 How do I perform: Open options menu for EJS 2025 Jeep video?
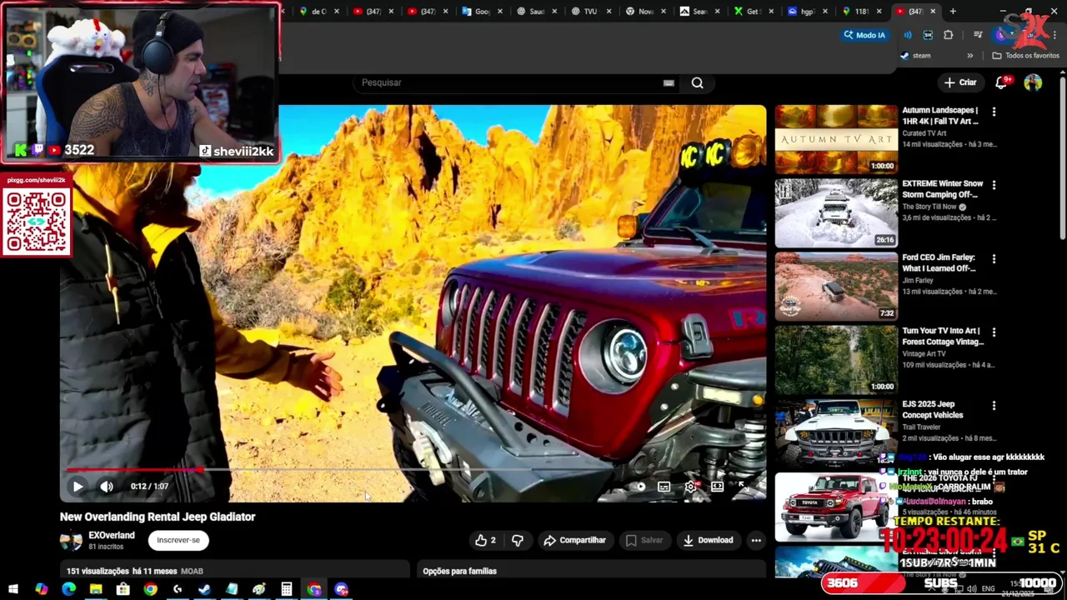pyautogui.click(x=994, y=406)
